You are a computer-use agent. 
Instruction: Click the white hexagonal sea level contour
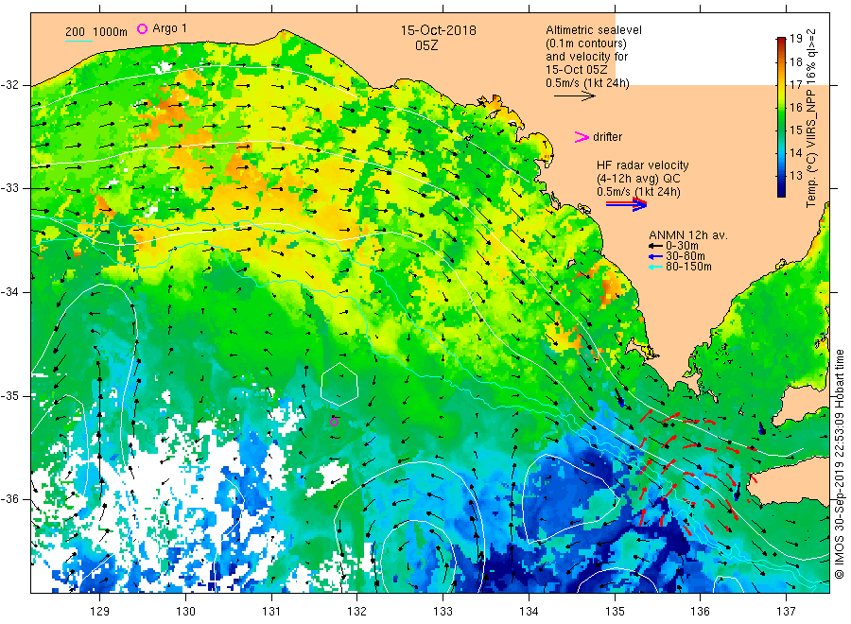(x=339, y=384)
